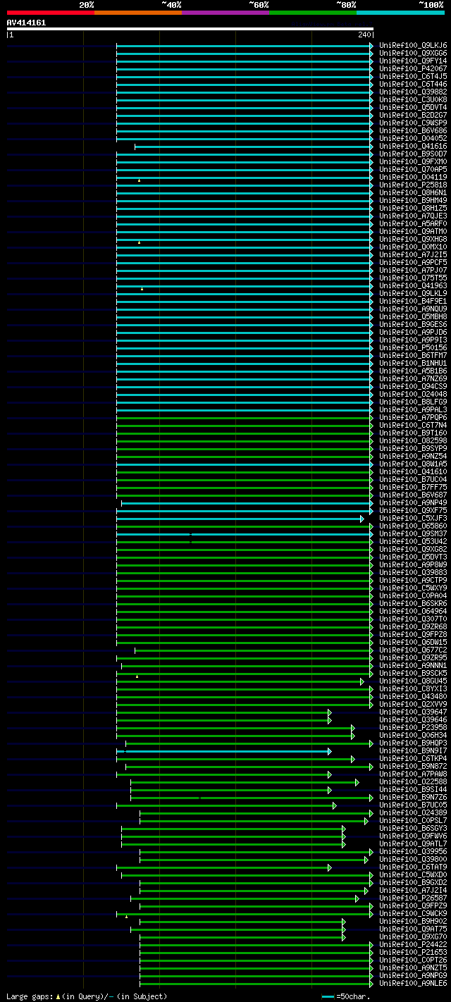Open hit UniRef100_Q9FY14
Image resolution: width=451 pixels, height=1002 pixels.
[x=413, y=61]
